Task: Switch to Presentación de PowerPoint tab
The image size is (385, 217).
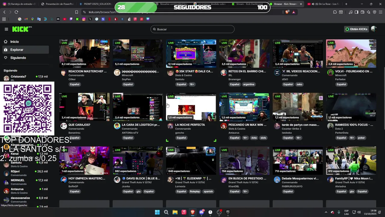Action: point(57,4)
